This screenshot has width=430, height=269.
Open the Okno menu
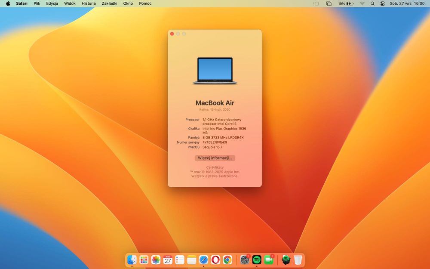[128, 3]
